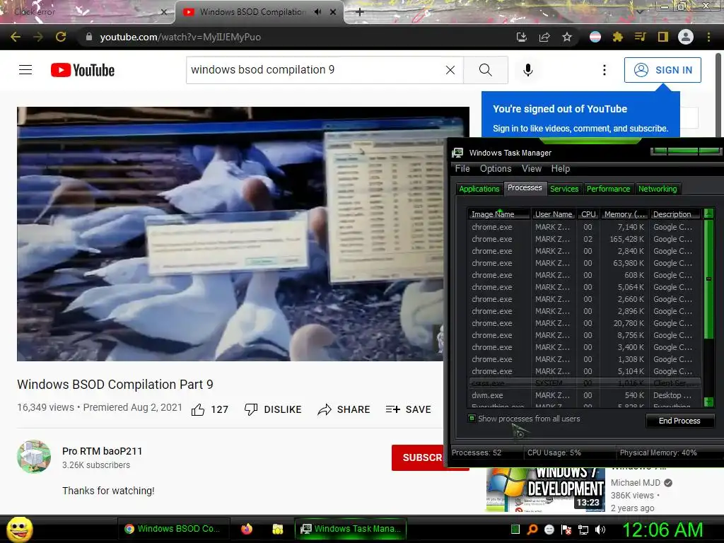724x543 pixels.
Task: Open Chrome's three-dot menu
Action: point(708,37)
